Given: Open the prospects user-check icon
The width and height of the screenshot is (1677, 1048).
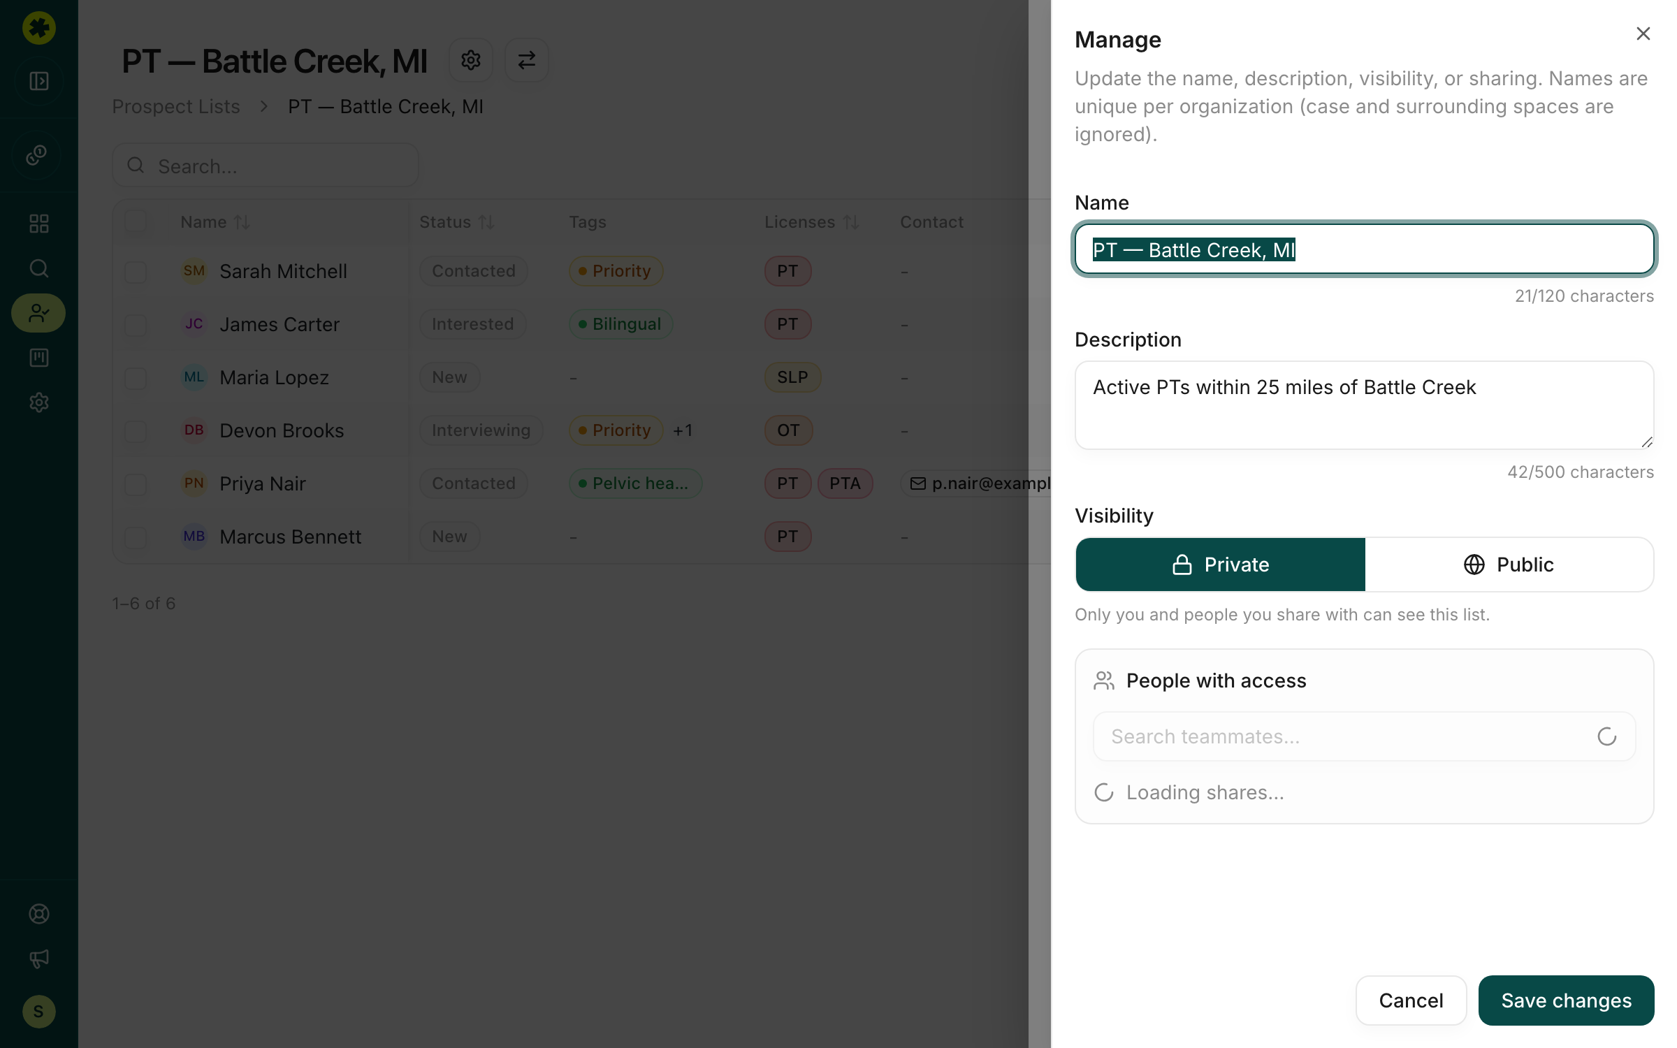Looking at the screenshot, I should click(39, 313).
